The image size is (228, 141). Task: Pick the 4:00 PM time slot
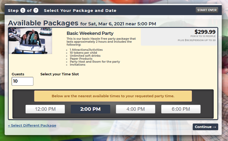pyautogui.click(x=135, y=109)
